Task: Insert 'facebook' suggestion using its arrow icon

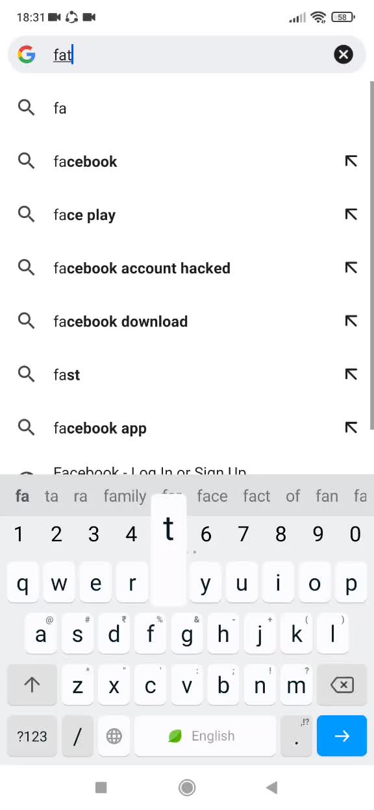Action: pos(351,161)
